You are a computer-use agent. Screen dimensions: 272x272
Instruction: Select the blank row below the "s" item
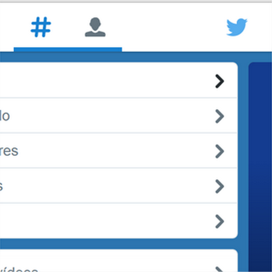(119, 221)
